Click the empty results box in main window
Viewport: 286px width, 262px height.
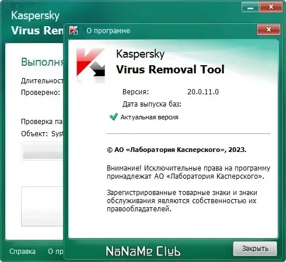click(42, 207)
